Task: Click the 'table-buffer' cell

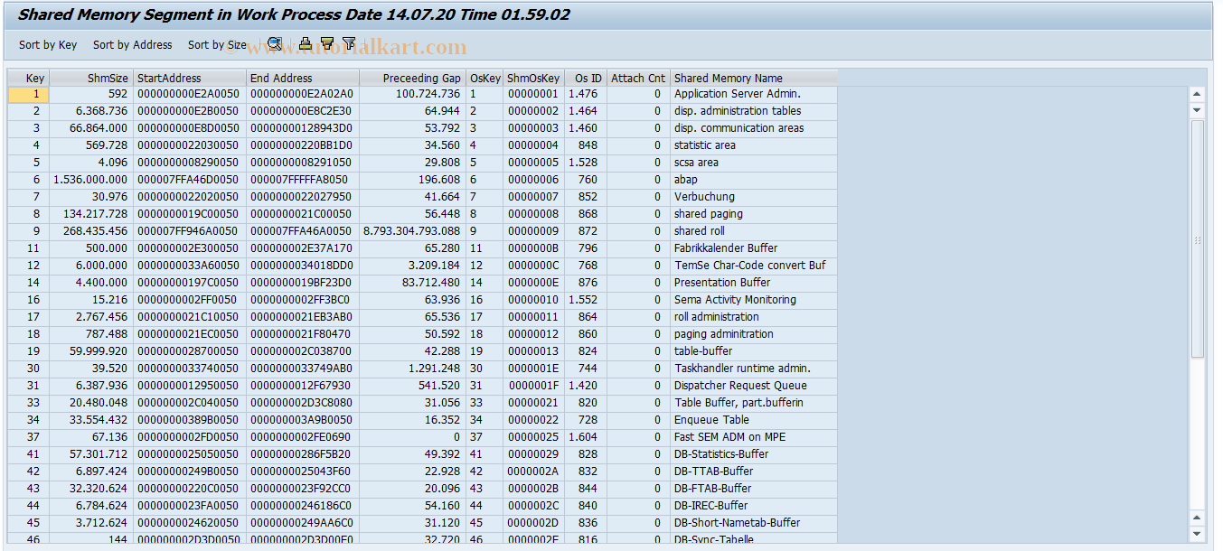Action: pos(754,351)
